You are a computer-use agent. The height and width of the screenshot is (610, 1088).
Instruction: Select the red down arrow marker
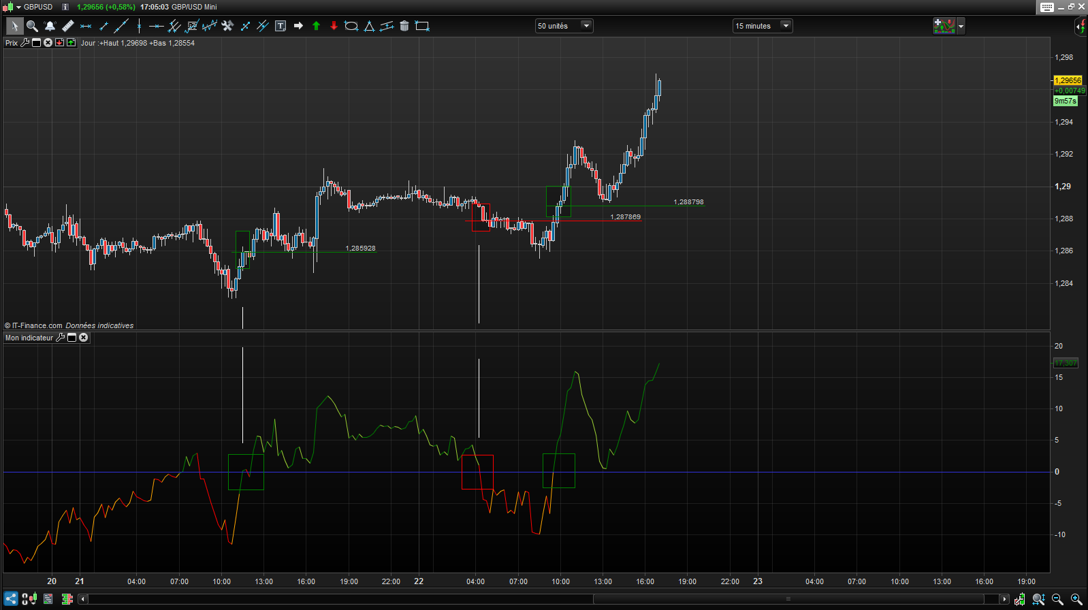point(334,26)
